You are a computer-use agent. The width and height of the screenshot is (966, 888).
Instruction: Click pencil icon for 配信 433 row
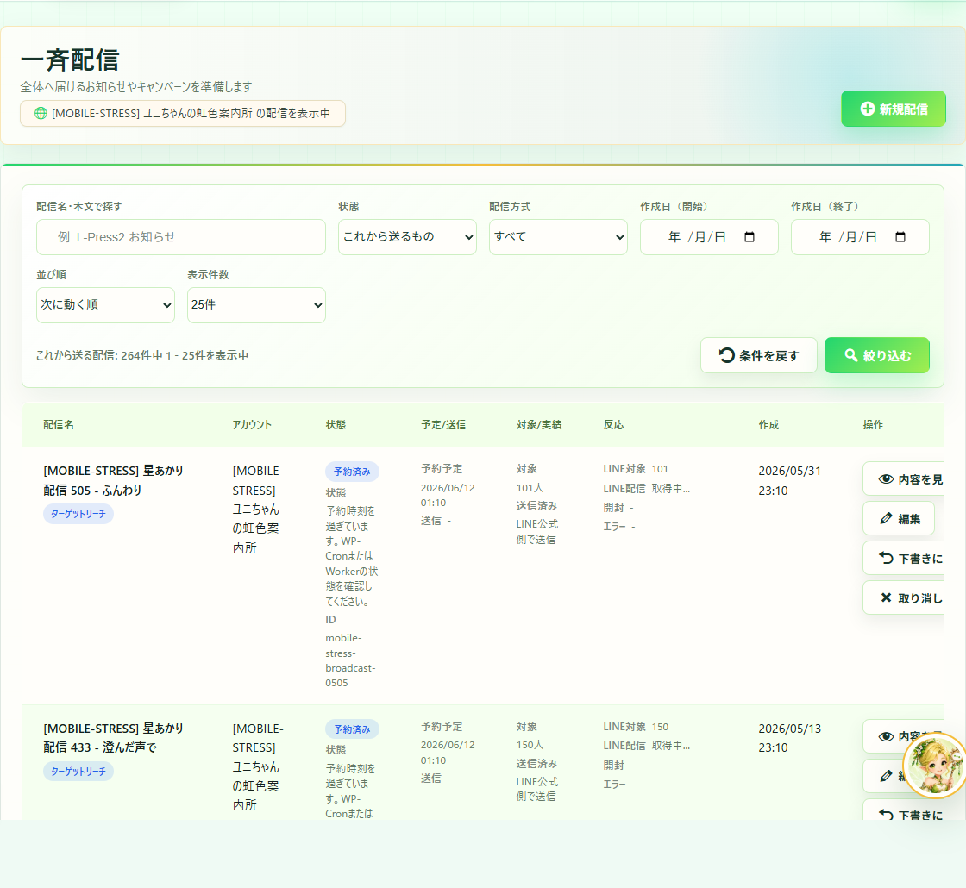point(886,776)
